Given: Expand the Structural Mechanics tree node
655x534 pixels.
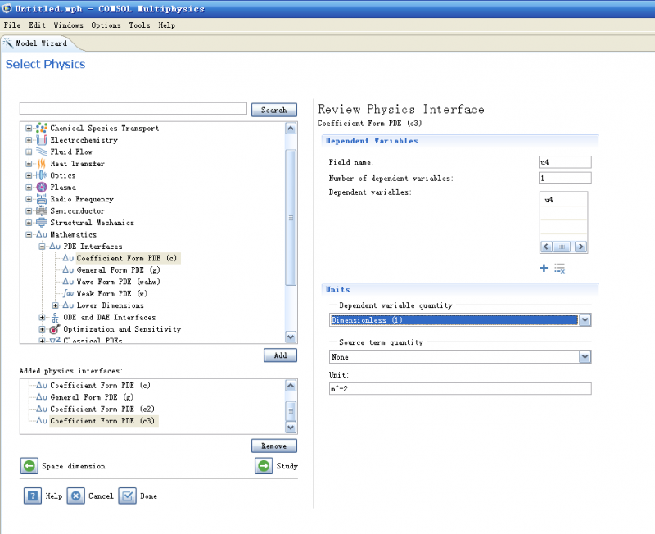Looking at the screenshot, I should pyautogui.click(x=29, y=223).
